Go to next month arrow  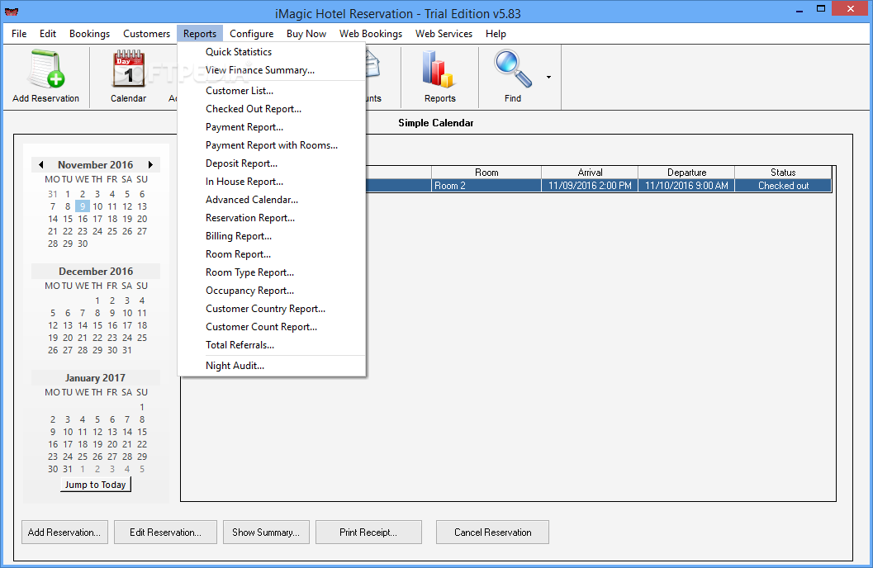pos(150,164)
